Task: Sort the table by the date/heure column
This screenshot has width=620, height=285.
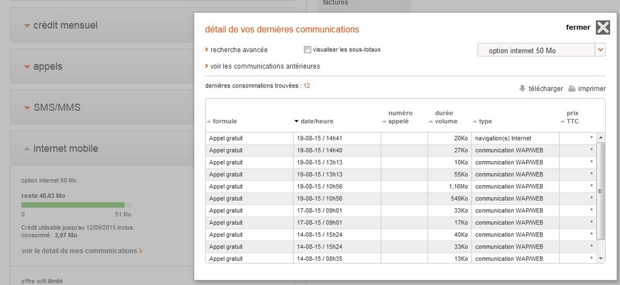Action: point(314,121)
